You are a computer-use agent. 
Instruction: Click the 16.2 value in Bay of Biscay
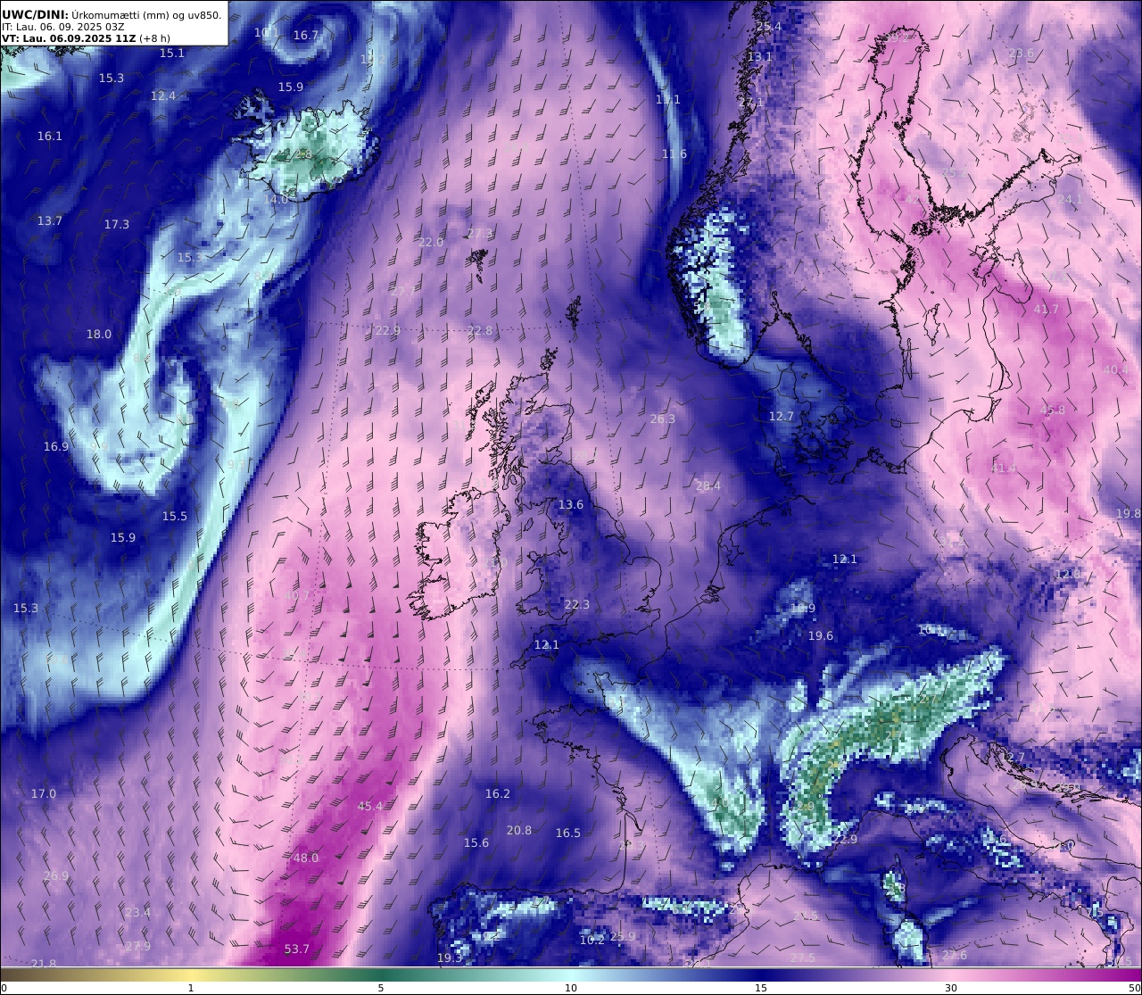click(498, 793)
